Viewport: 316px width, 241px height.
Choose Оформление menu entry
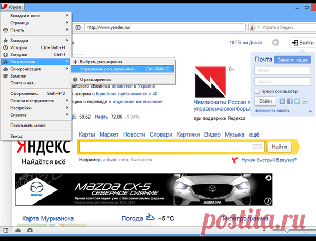(x=35, y=93)
